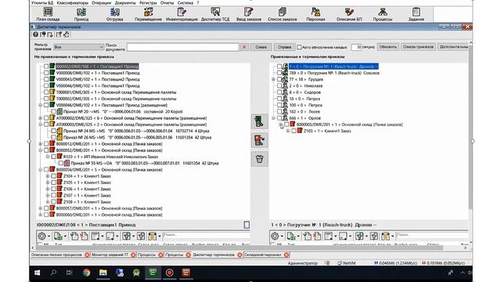501x282 pixels.
Task: Open the Процессы toolbar icon
Action: 383,14
